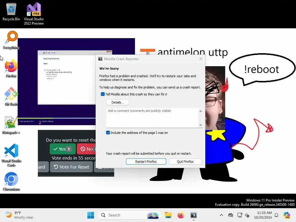
Task: Uncheck Tell Mozilla about this crash
Action: 103,94
